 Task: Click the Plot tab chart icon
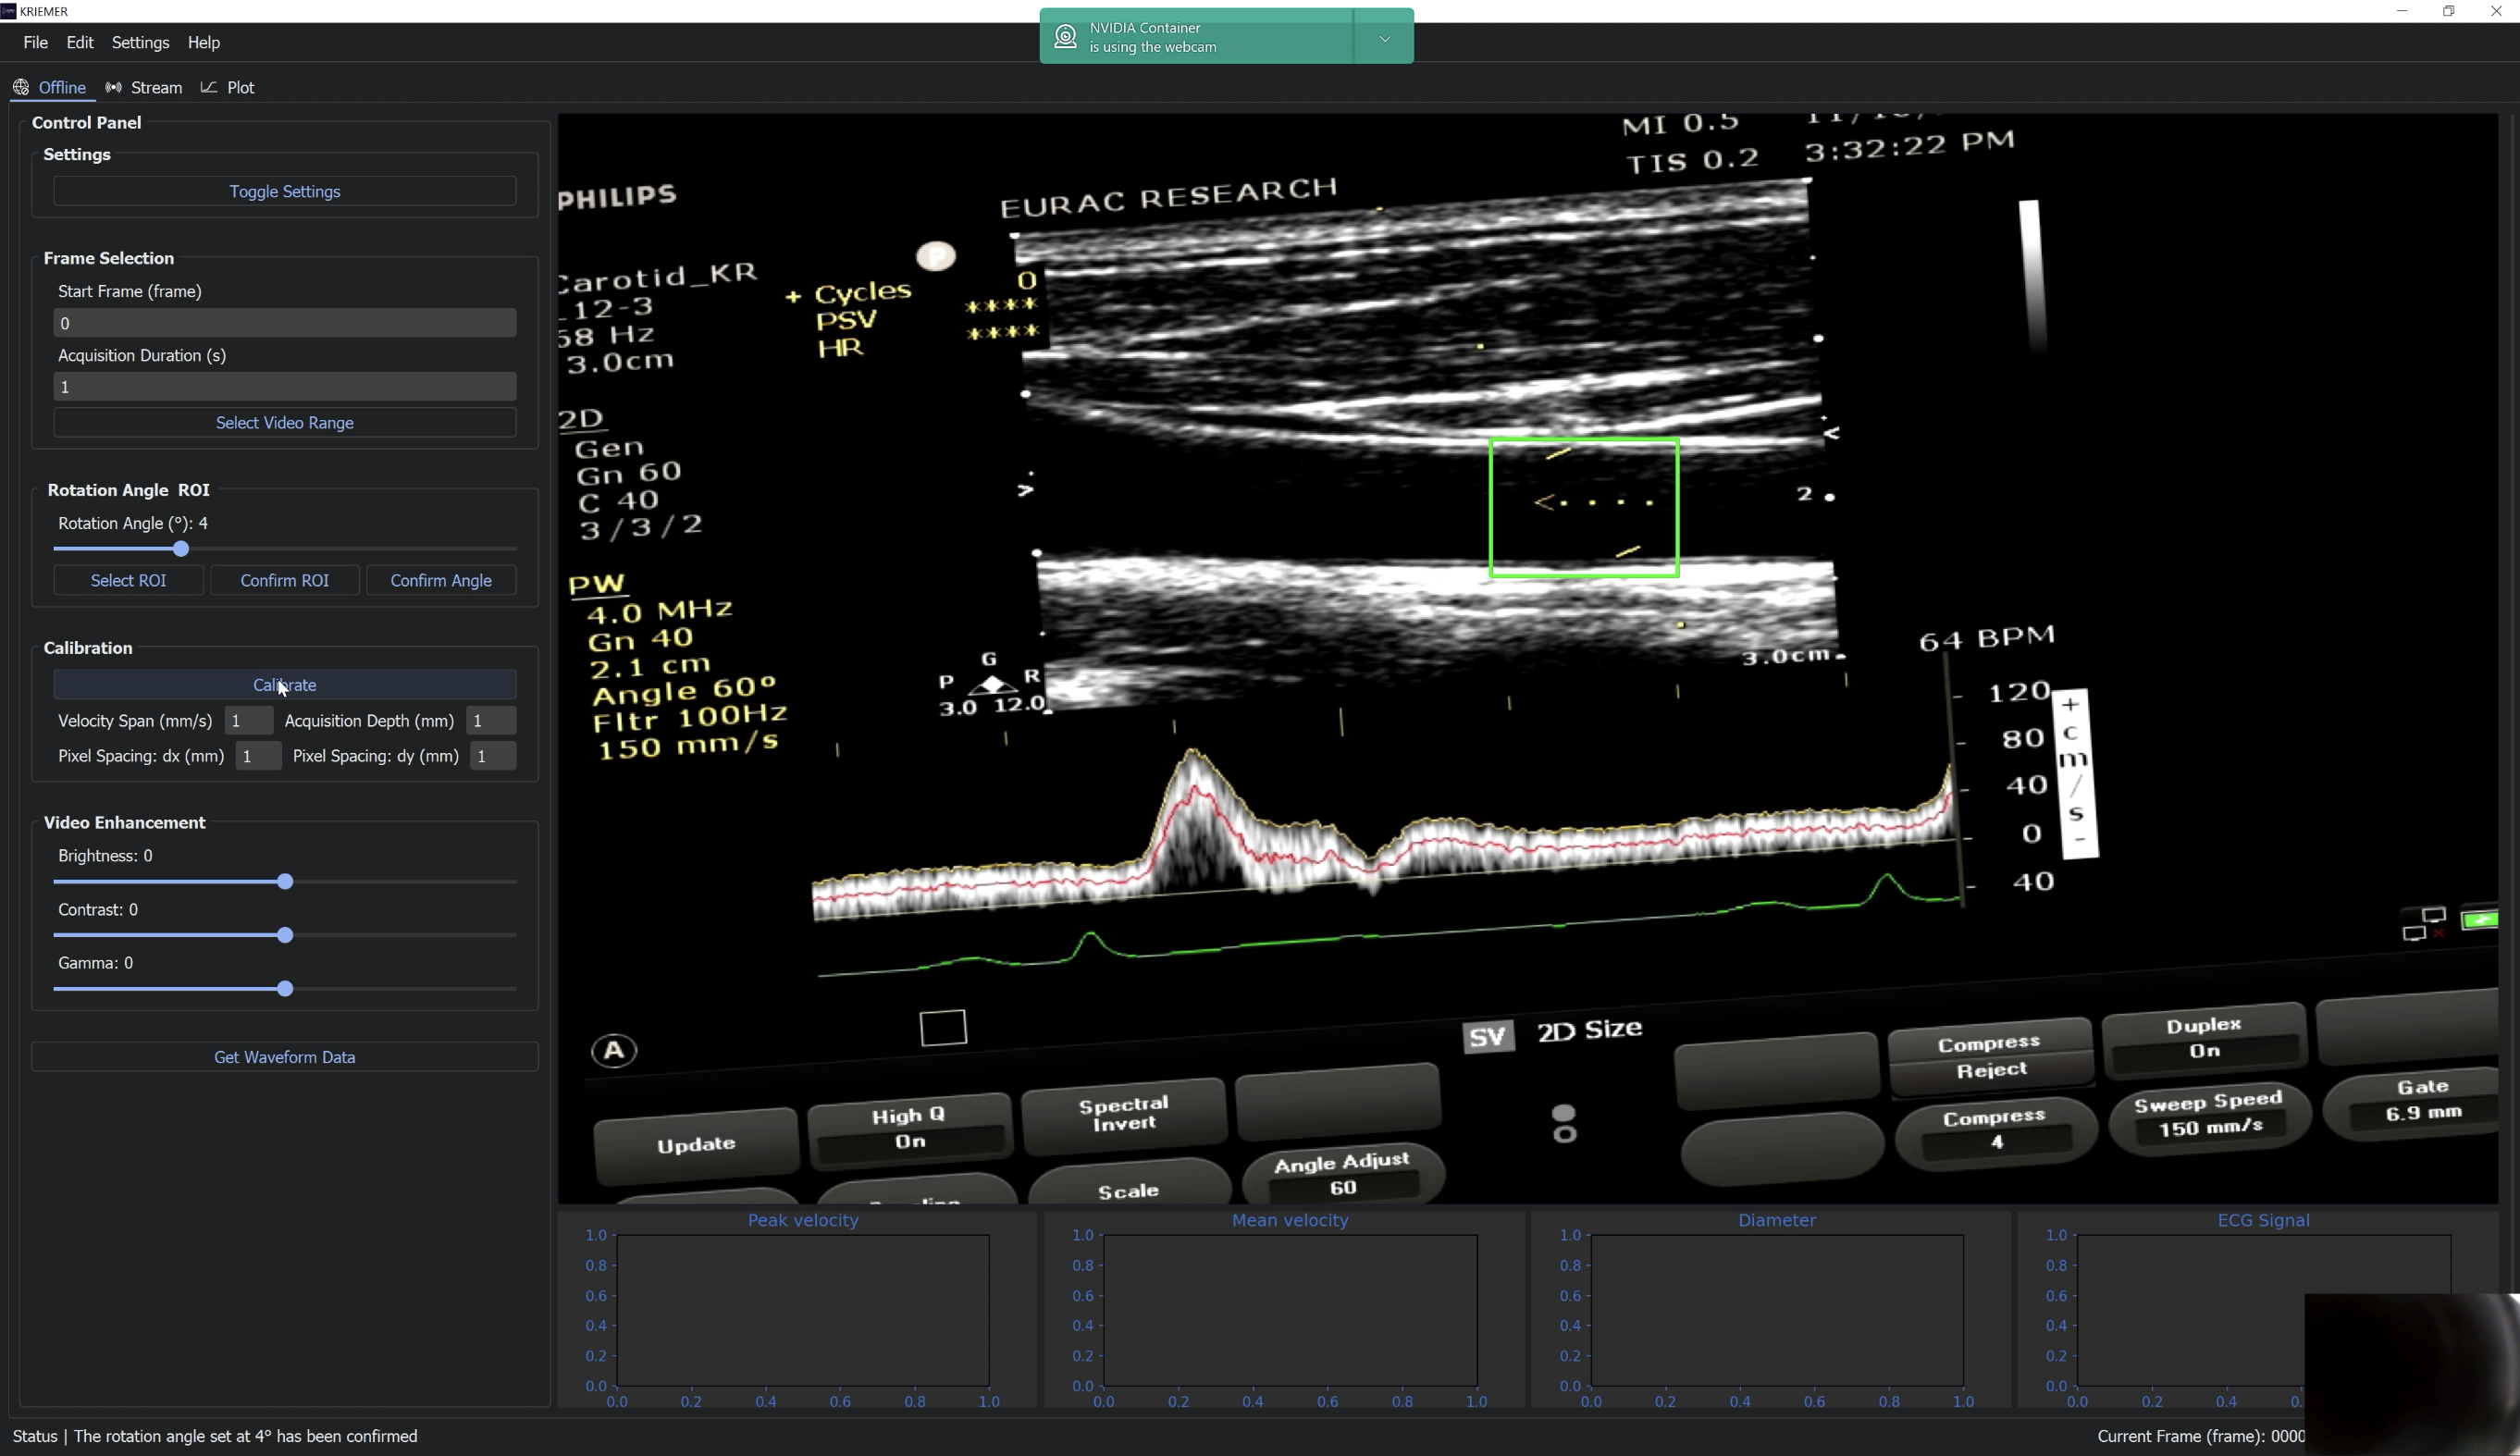pos(209,87)
